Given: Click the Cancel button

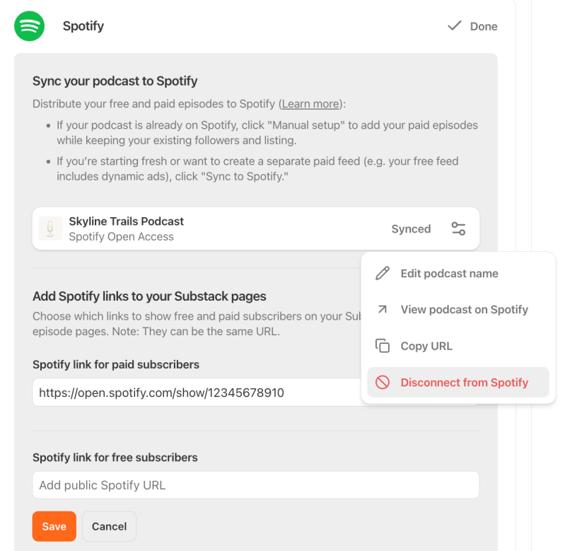Looking at the screenshot, I should point(109,526).
